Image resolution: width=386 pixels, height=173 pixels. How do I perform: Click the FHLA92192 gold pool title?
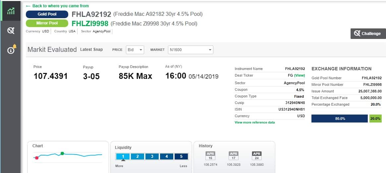[x=91, y=15]
